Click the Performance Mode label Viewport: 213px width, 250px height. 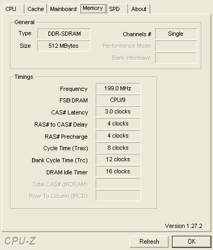point(127,46)
